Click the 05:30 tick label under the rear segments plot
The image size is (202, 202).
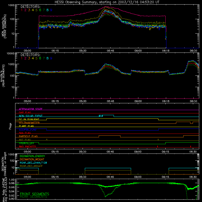click(x=83, y=101)
